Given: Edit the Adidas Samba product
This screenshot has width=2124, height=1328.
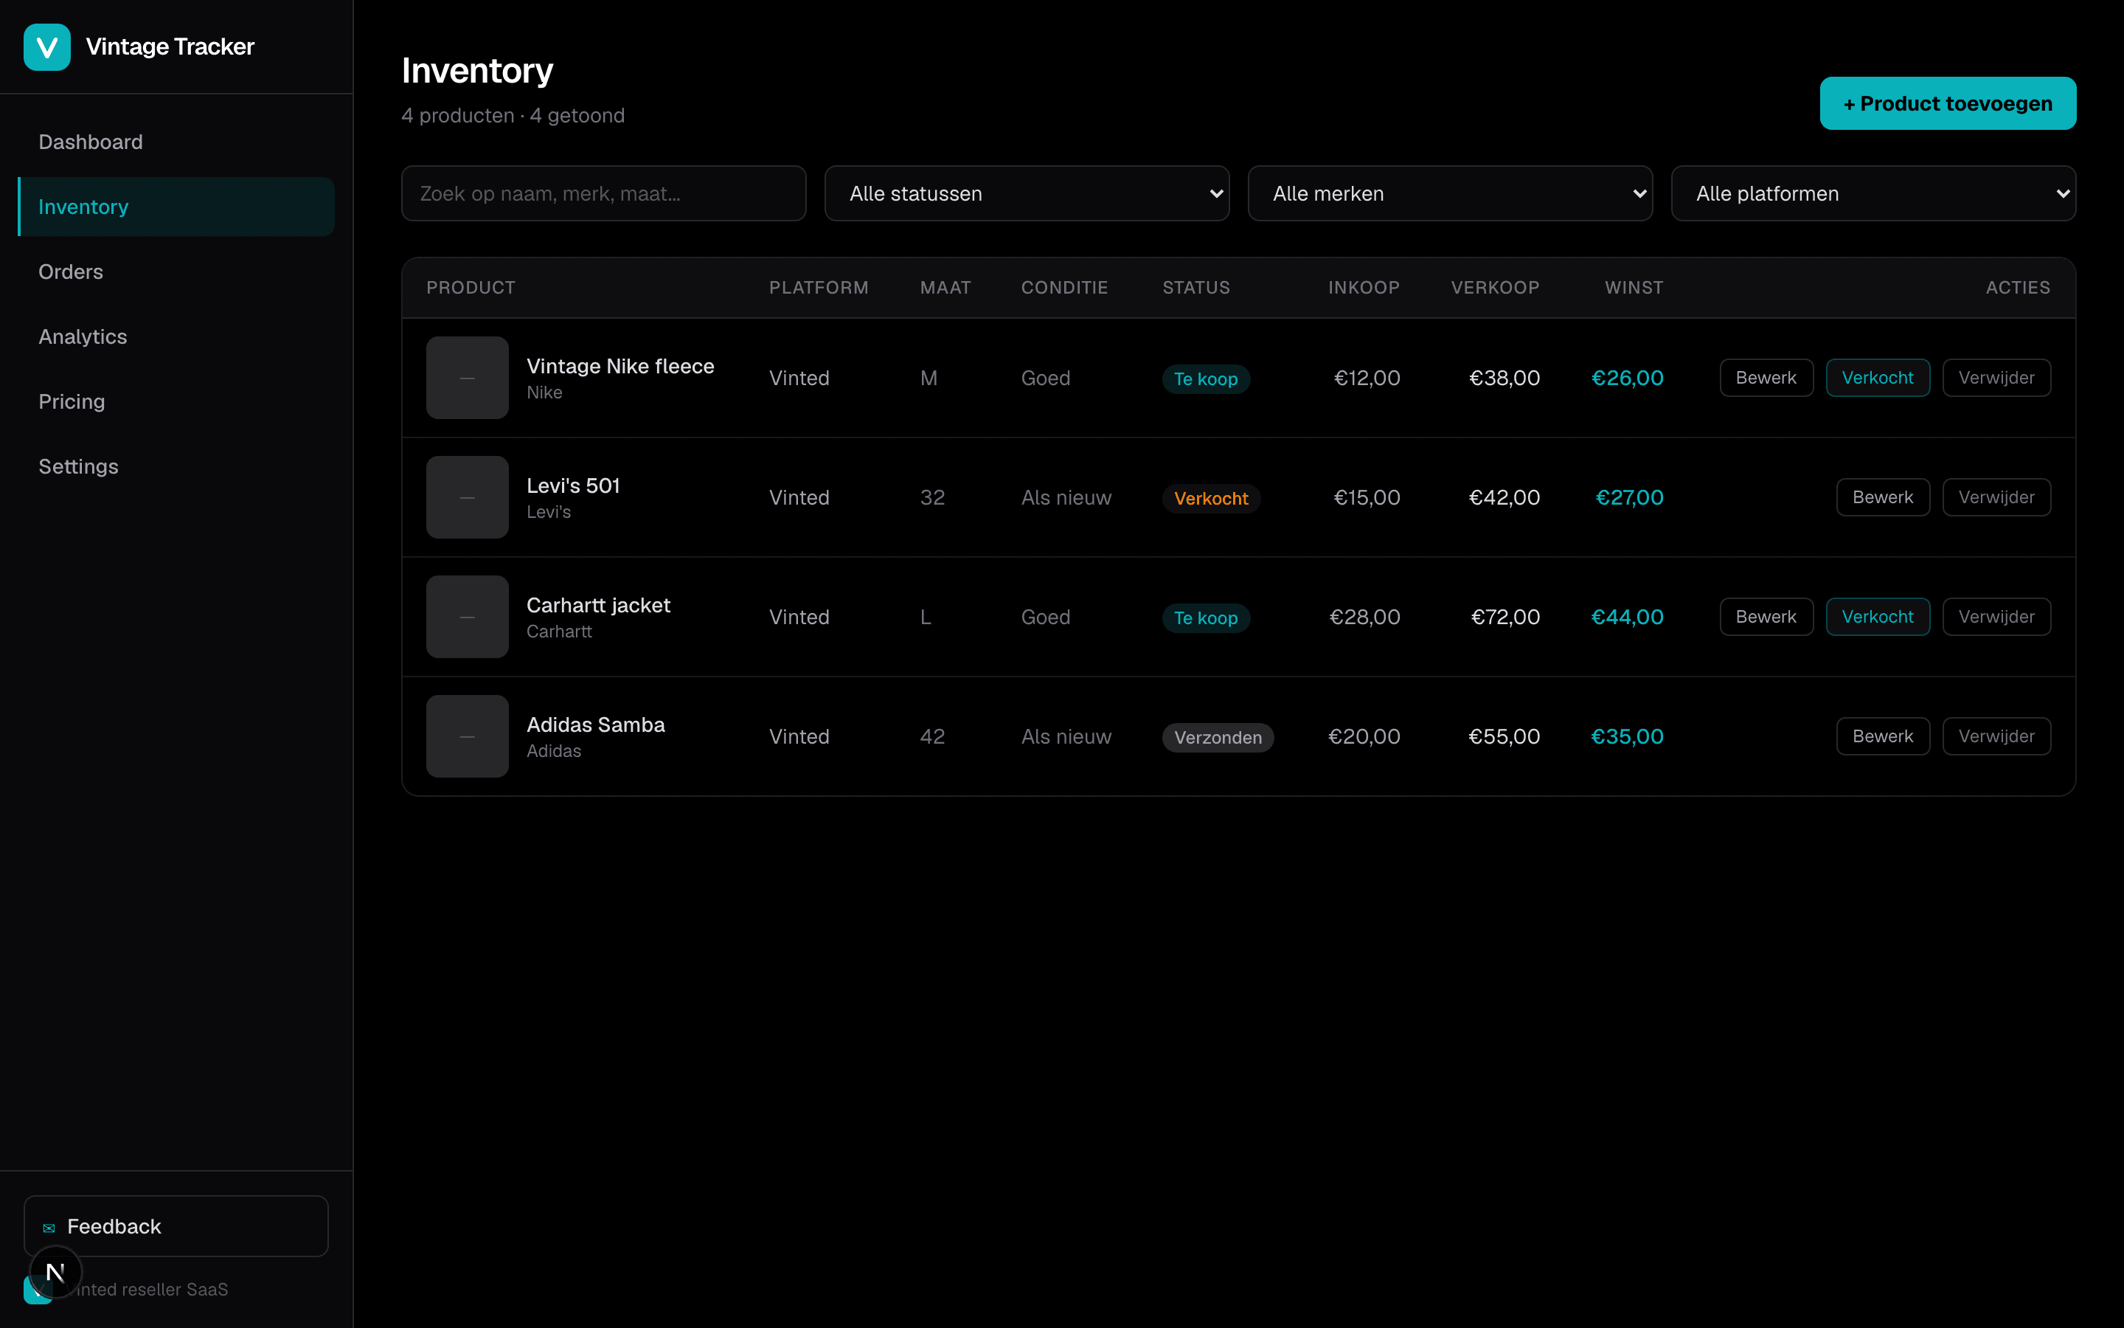Looking at the screenshot, I should click(1883, 736).
